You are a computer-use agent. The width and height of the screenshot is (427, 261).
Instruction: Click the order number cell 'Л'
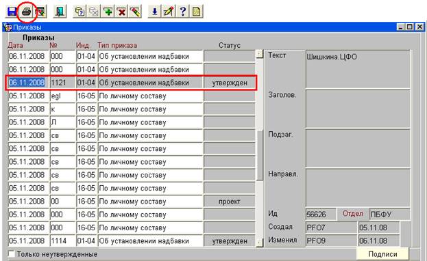point(62,122)
